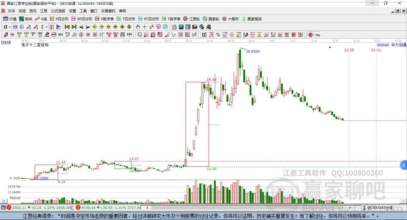Step back one bar black arrow

(x=81, y=27)
